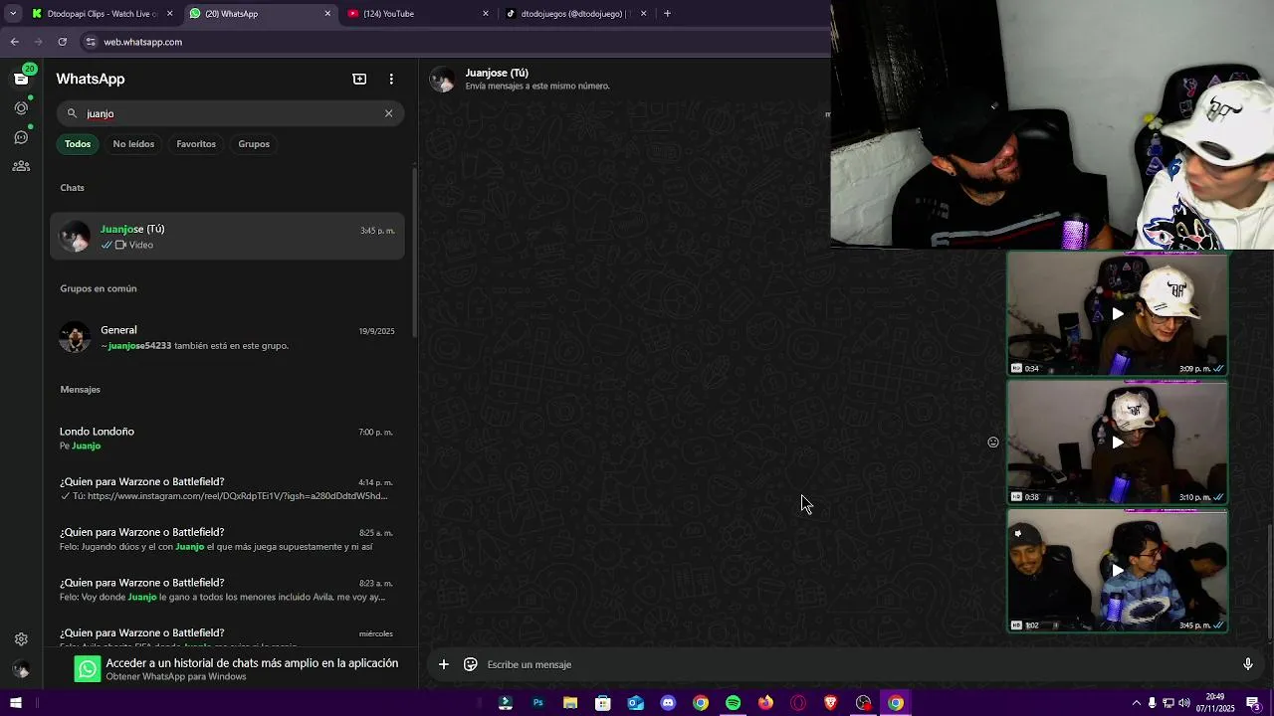Open the 4:14 p. m. Warzone o Battlefield result

point(228,488)
